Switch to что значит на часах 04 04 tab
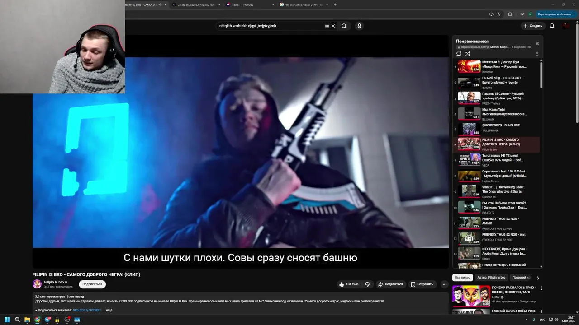579x325 pixels. tap(304, 5)
